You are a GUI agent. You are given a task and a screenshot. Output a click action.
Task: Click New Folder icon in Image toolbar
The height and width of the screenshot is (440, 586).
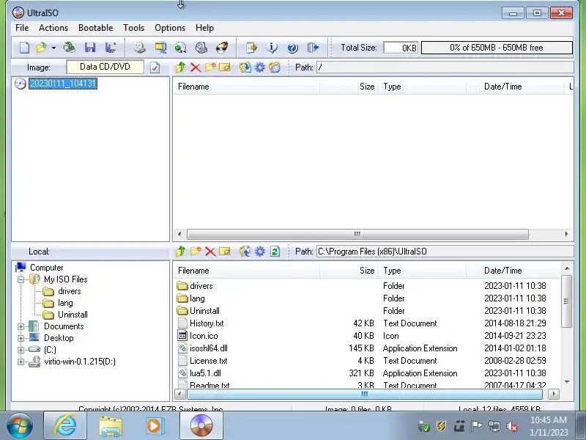point(210,67)
